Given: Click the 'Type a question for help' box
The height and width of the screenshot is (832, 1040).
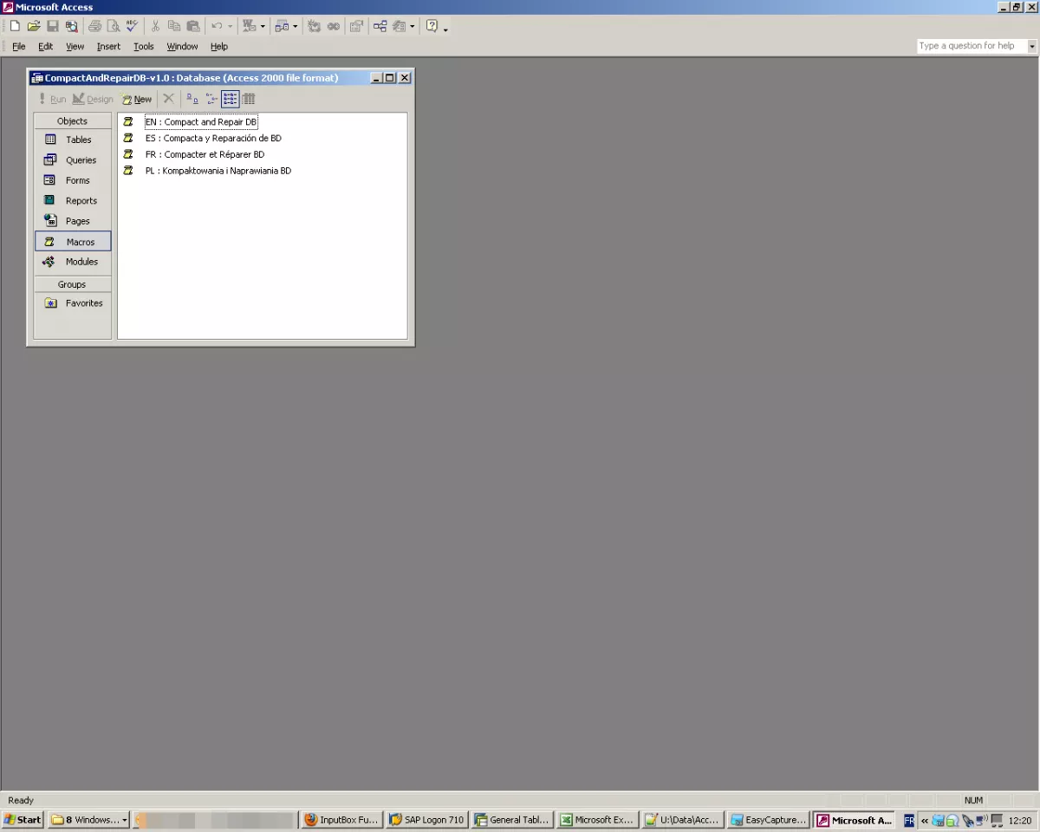Looking at the screenshot, I should 972,46.
